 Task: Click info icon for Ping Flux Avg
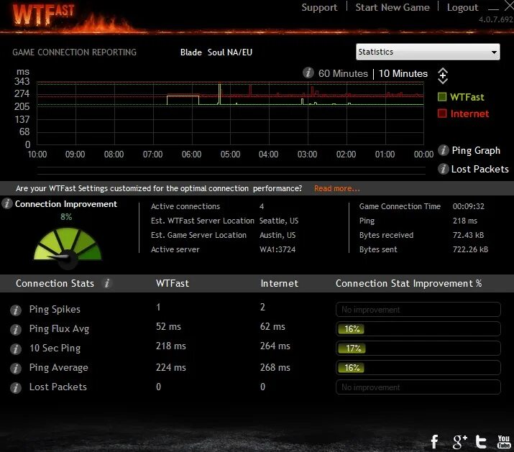coord(15,329)
